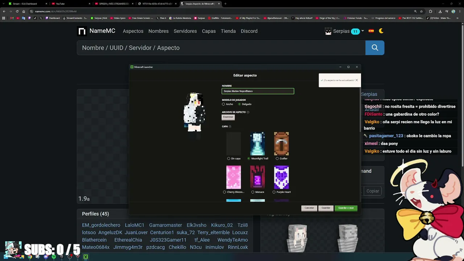Screen dimensions: 464x261
Task: Click the Copiar button on NameMC
Action: pos(373,191)
